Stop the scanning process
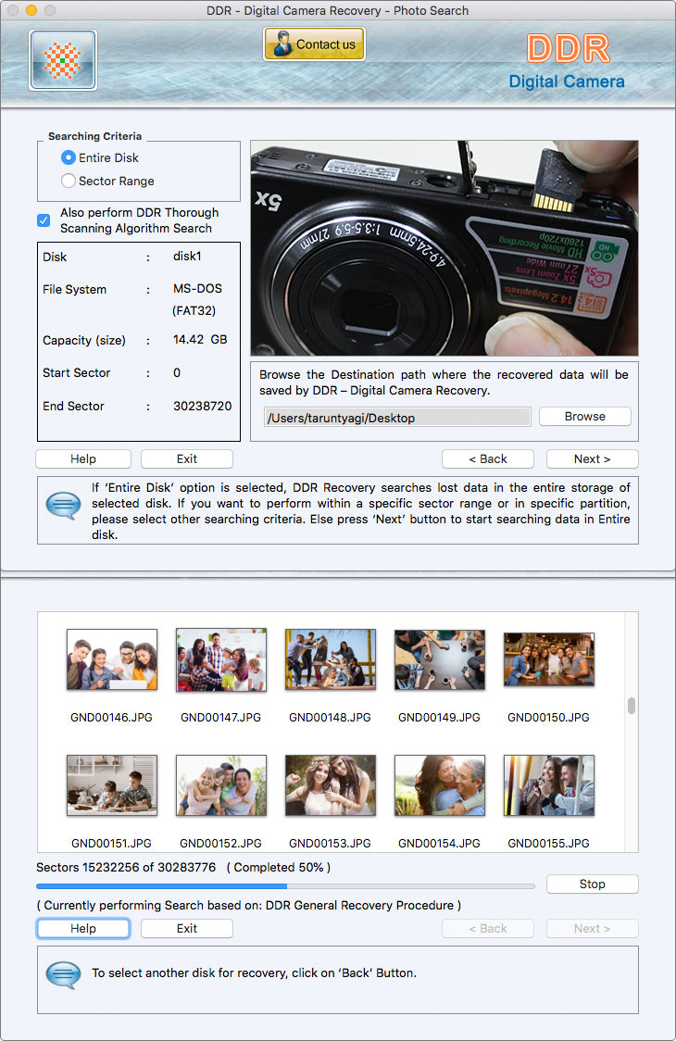The image size is (676, 1041). tap(593, 884)
